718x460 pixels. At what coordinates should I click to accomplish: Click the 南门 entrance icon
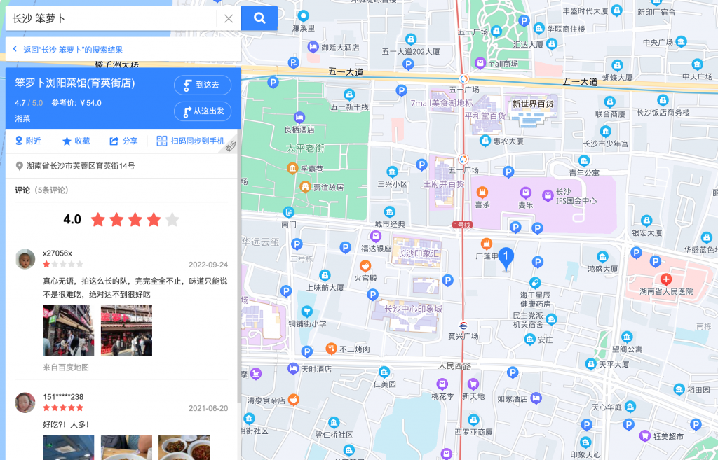[288, 212]
